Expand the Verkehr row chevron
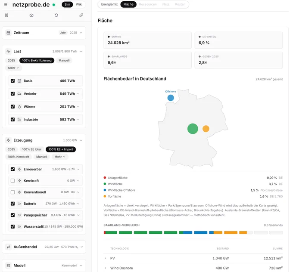 point(78,94)
